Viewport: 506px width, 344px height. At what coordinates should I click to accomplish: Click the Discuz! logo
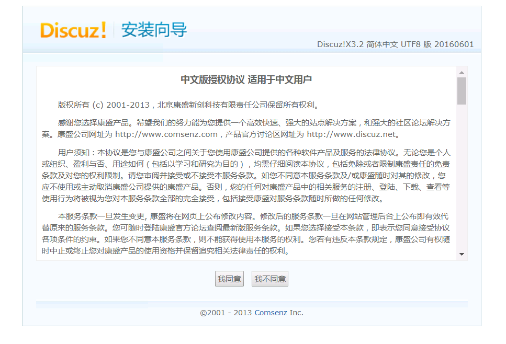(73, 30)
